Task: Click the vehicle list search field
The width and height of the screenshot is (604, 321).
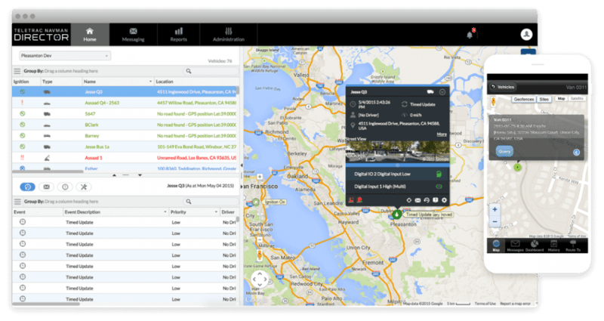Action: pos(211,71)
